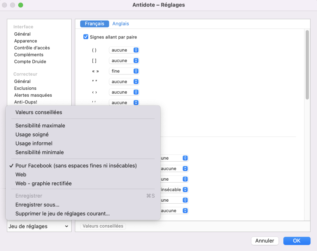
Task: Pick the Usage soigné preset
Action: 32,135
